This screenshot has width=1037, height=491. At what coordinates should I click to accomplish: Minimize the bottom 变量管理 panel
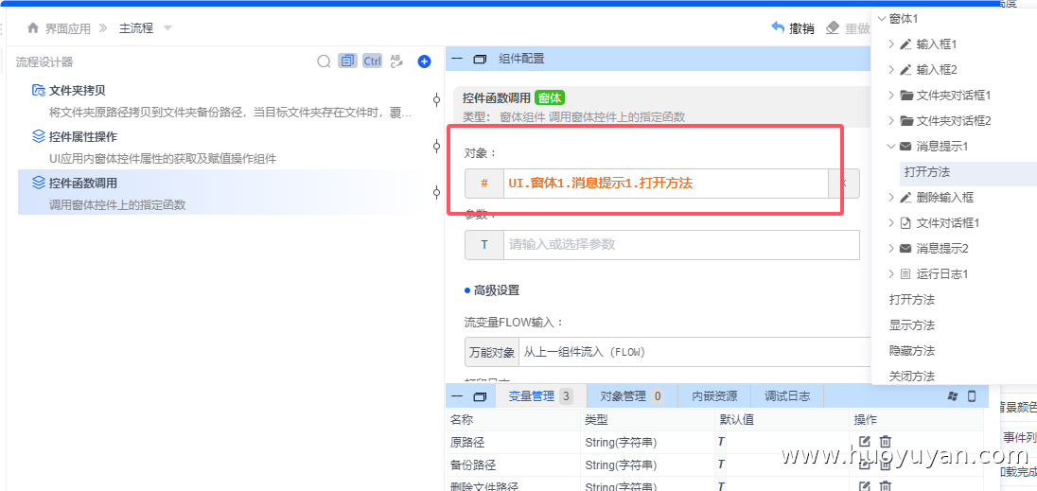(456, 396)
